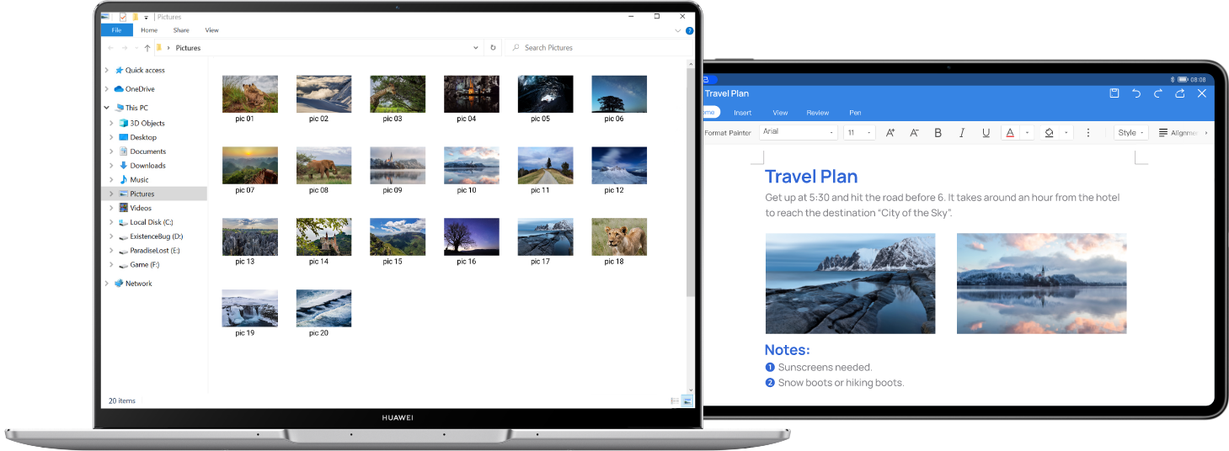Click the Redo arrow icon
1229x451 pixels.
1158,93
